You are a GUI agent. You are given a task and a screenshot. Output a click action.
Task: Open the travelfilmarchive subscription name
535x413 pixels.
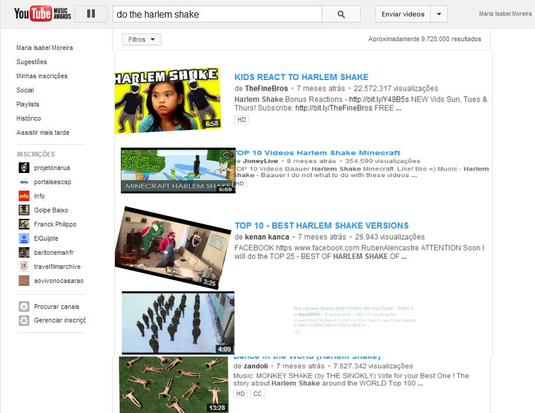coord(57,267)
